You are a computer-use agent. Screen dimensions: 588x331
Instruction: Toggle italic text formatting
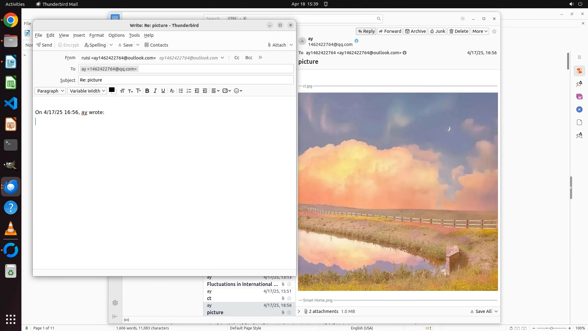click(x=155, y=91)
